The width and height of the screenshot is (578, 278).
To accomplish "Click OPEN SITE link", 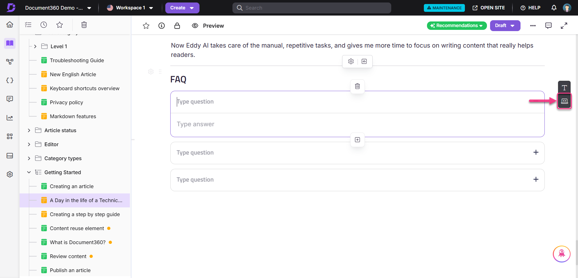I will click(489, 8).
